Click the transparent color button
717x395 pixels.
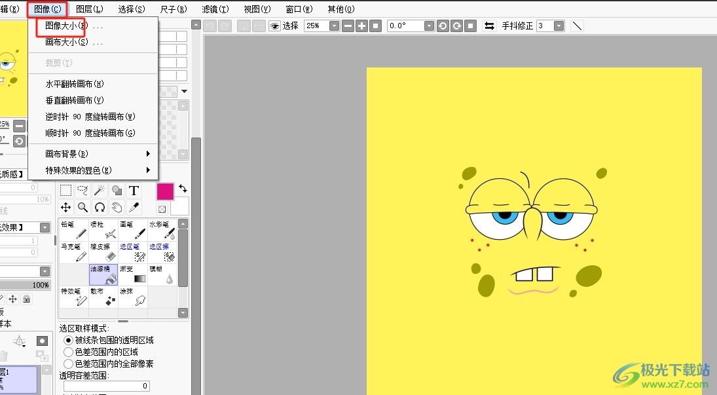(162, 209)
